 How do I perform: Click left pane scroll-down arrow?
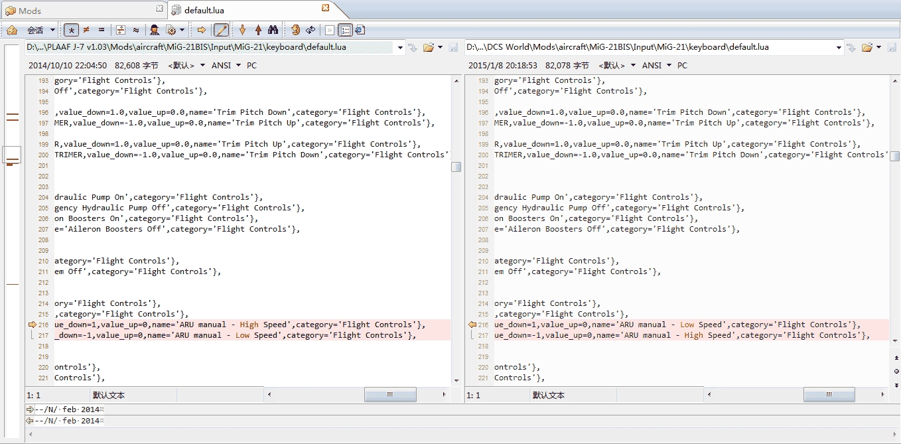point(456,380)
